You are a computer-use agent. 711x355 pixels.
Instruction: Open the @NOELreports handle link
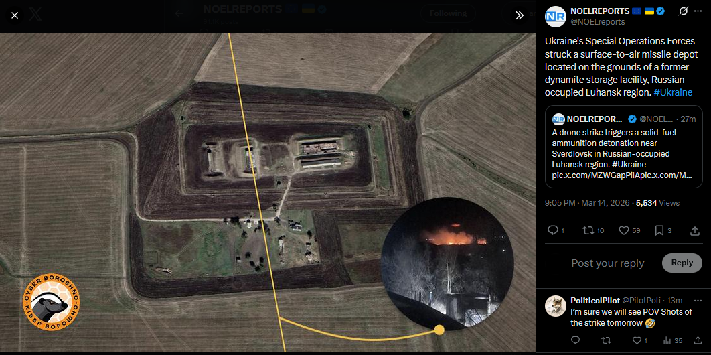(x=598, y=21)
